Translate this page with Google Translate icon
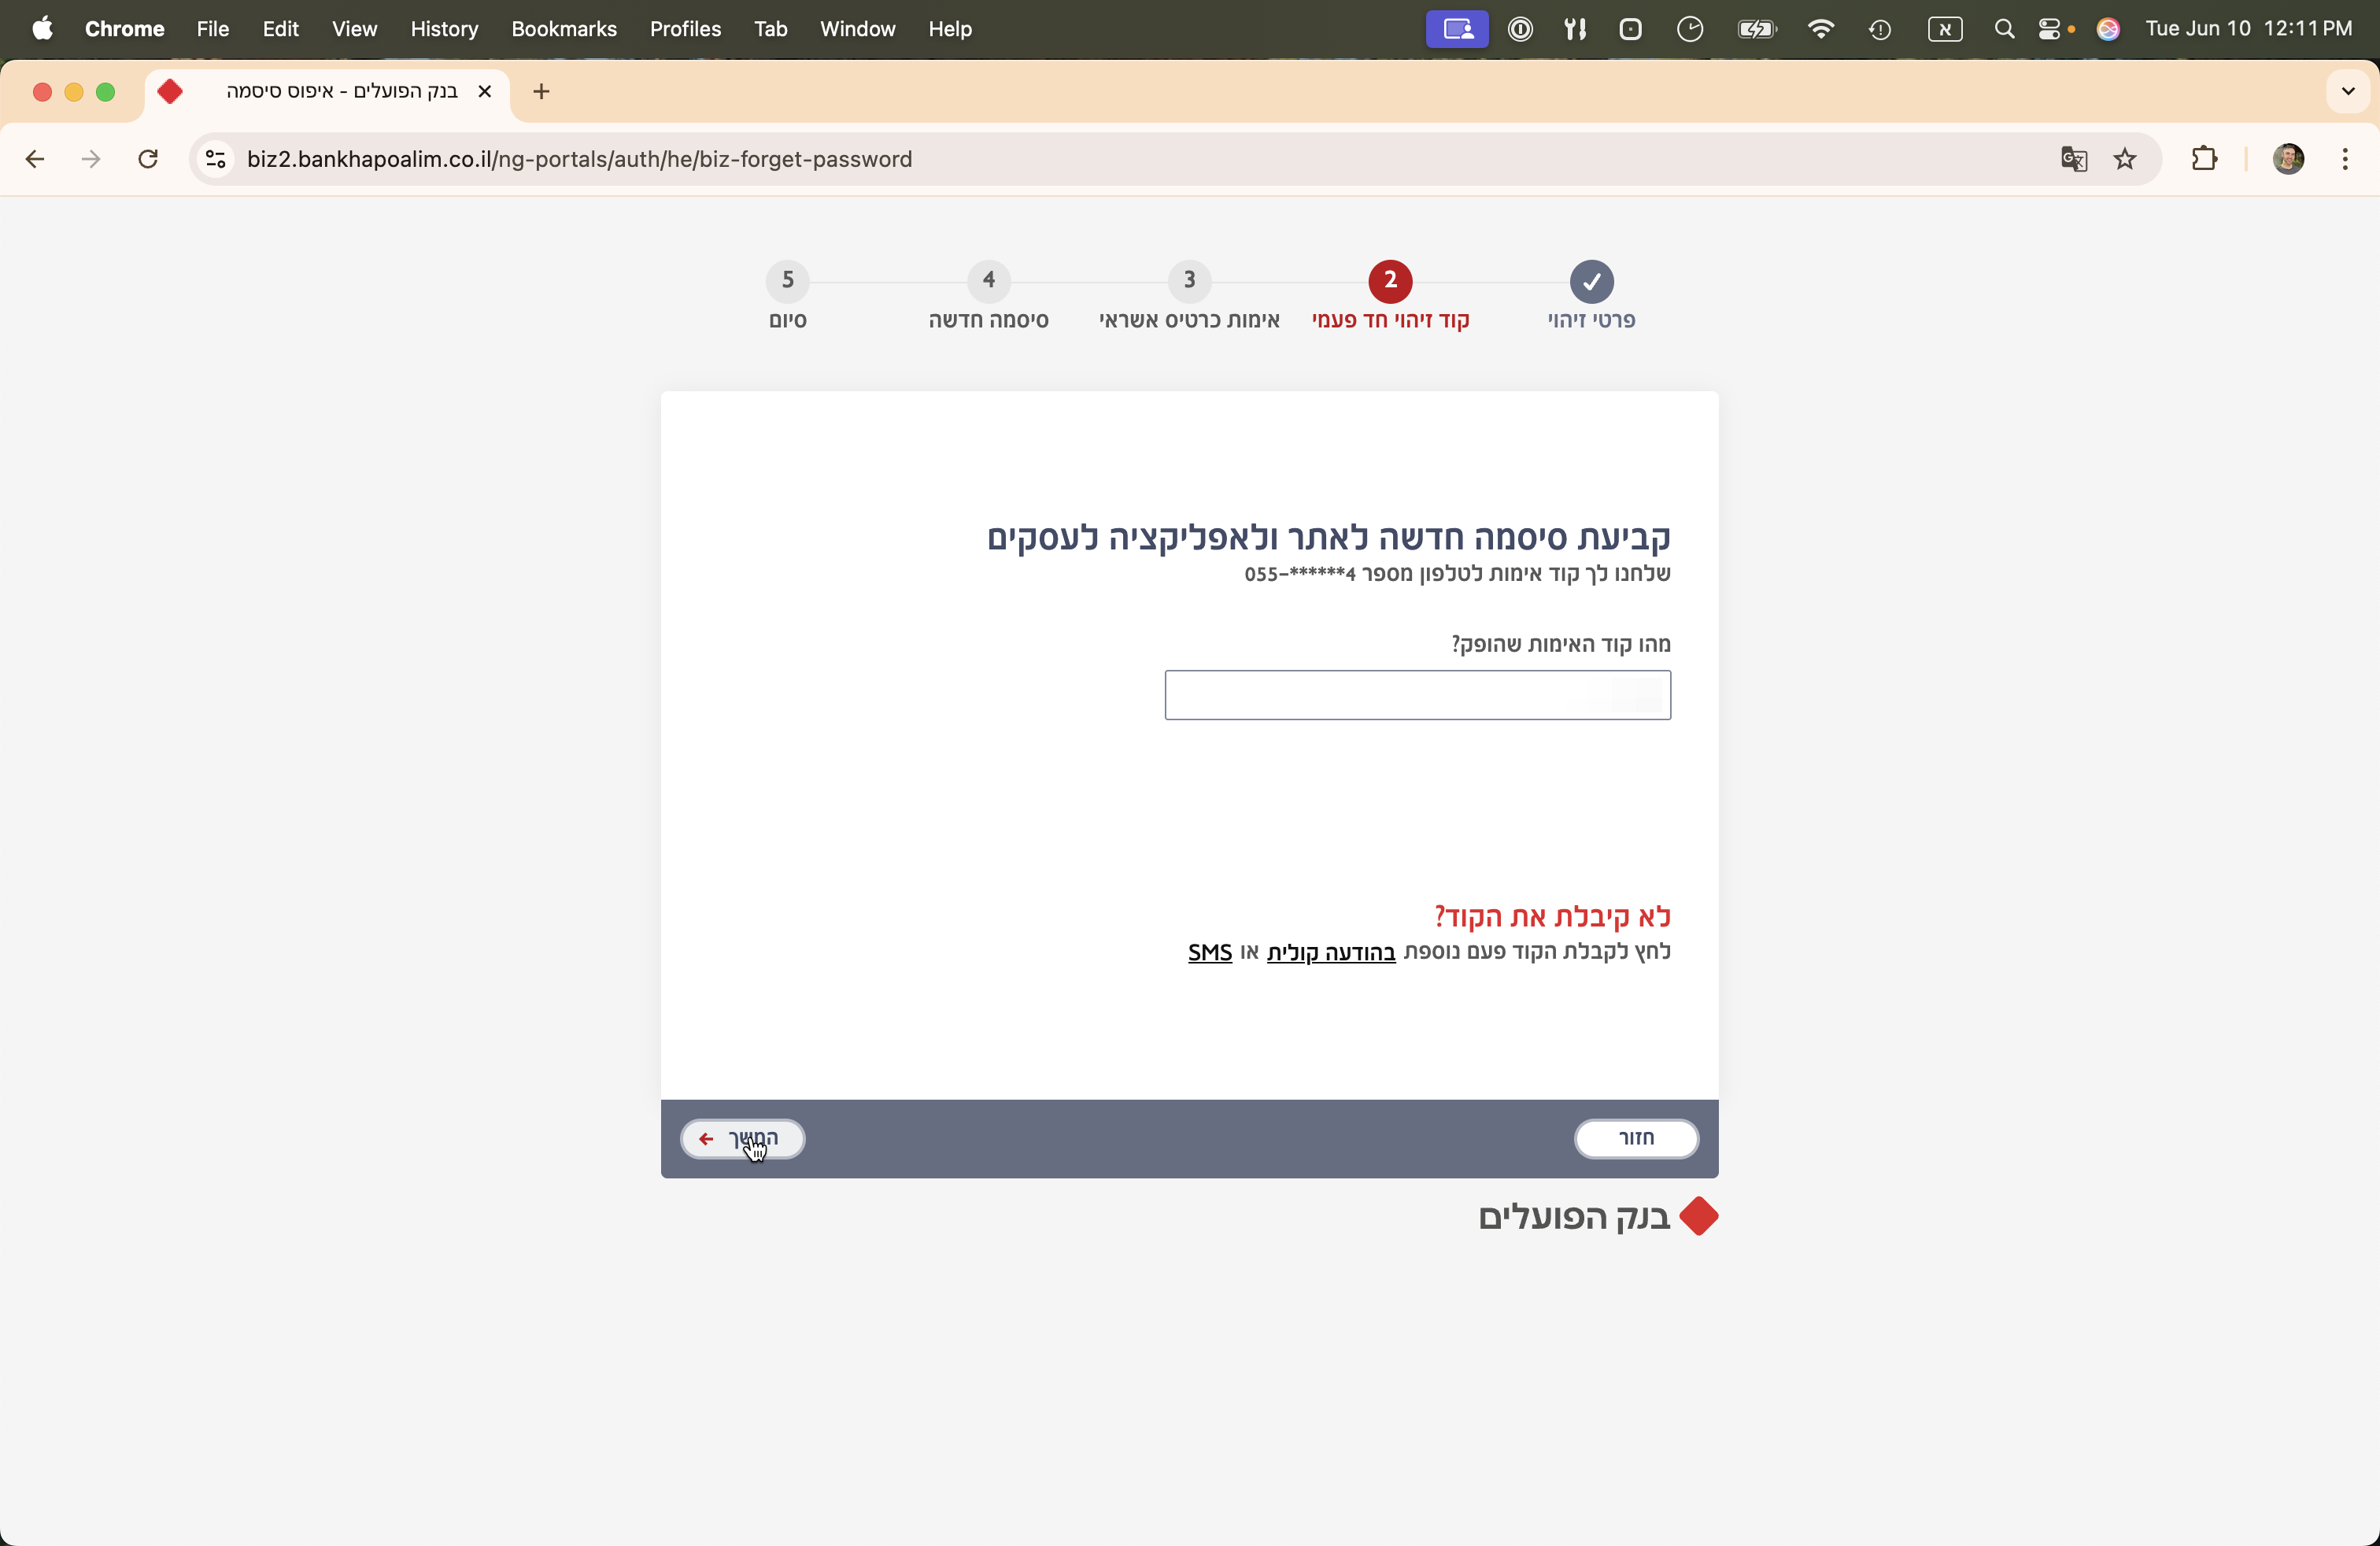Image resolution: width=2380 pixels, height=1546 pixels. tap(2073, 159)
